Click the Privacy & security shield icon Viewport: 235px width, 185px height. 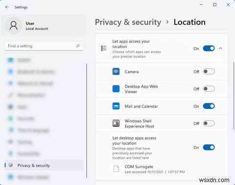[x=11, y=165]
